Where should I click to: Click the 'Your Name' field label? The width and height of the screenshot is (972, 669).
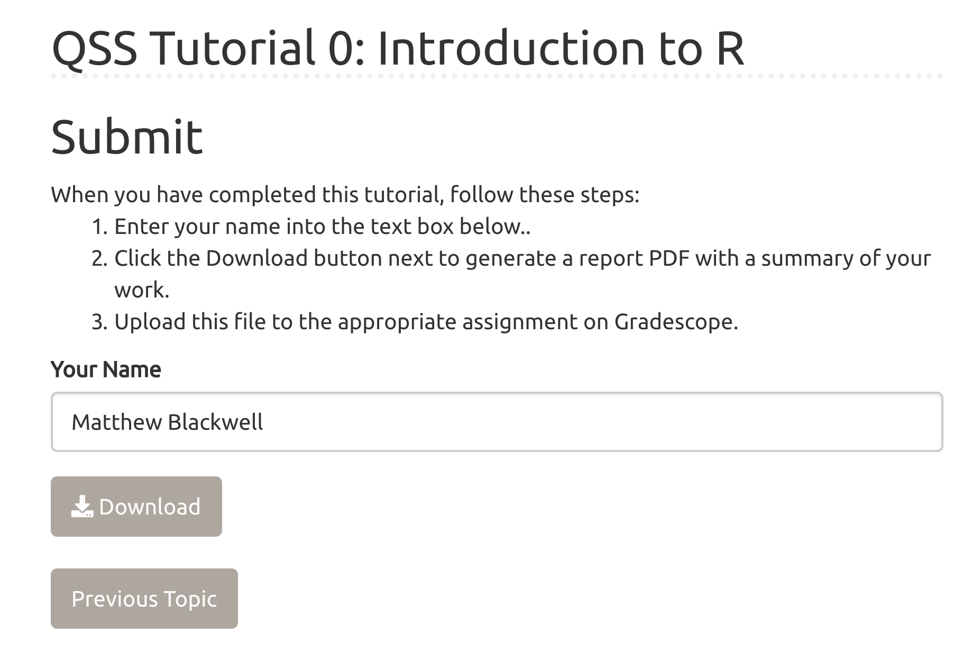(106, 369)
